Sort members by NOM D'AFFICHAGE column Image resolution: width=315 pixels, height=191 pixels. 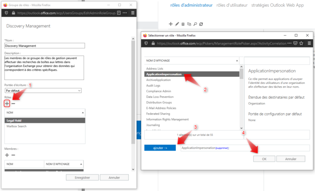[64, 164]
